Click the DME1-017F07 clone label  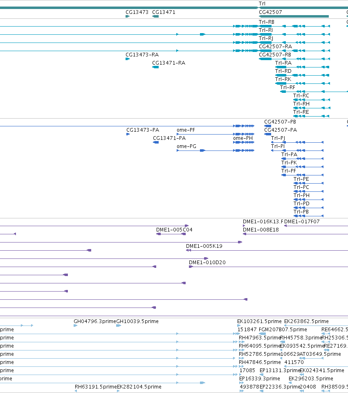(302, 222)
